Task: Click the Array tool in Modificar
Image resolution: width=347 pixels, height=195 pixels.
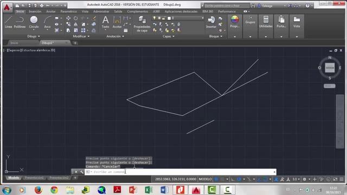Action: [83, 30]
